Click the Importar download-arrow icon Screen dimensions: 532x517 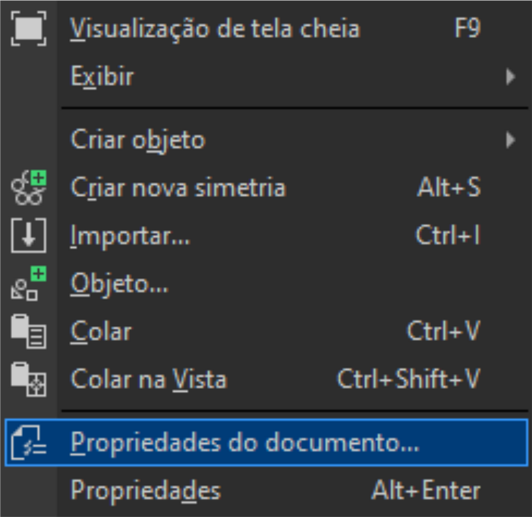coord(29,235)
